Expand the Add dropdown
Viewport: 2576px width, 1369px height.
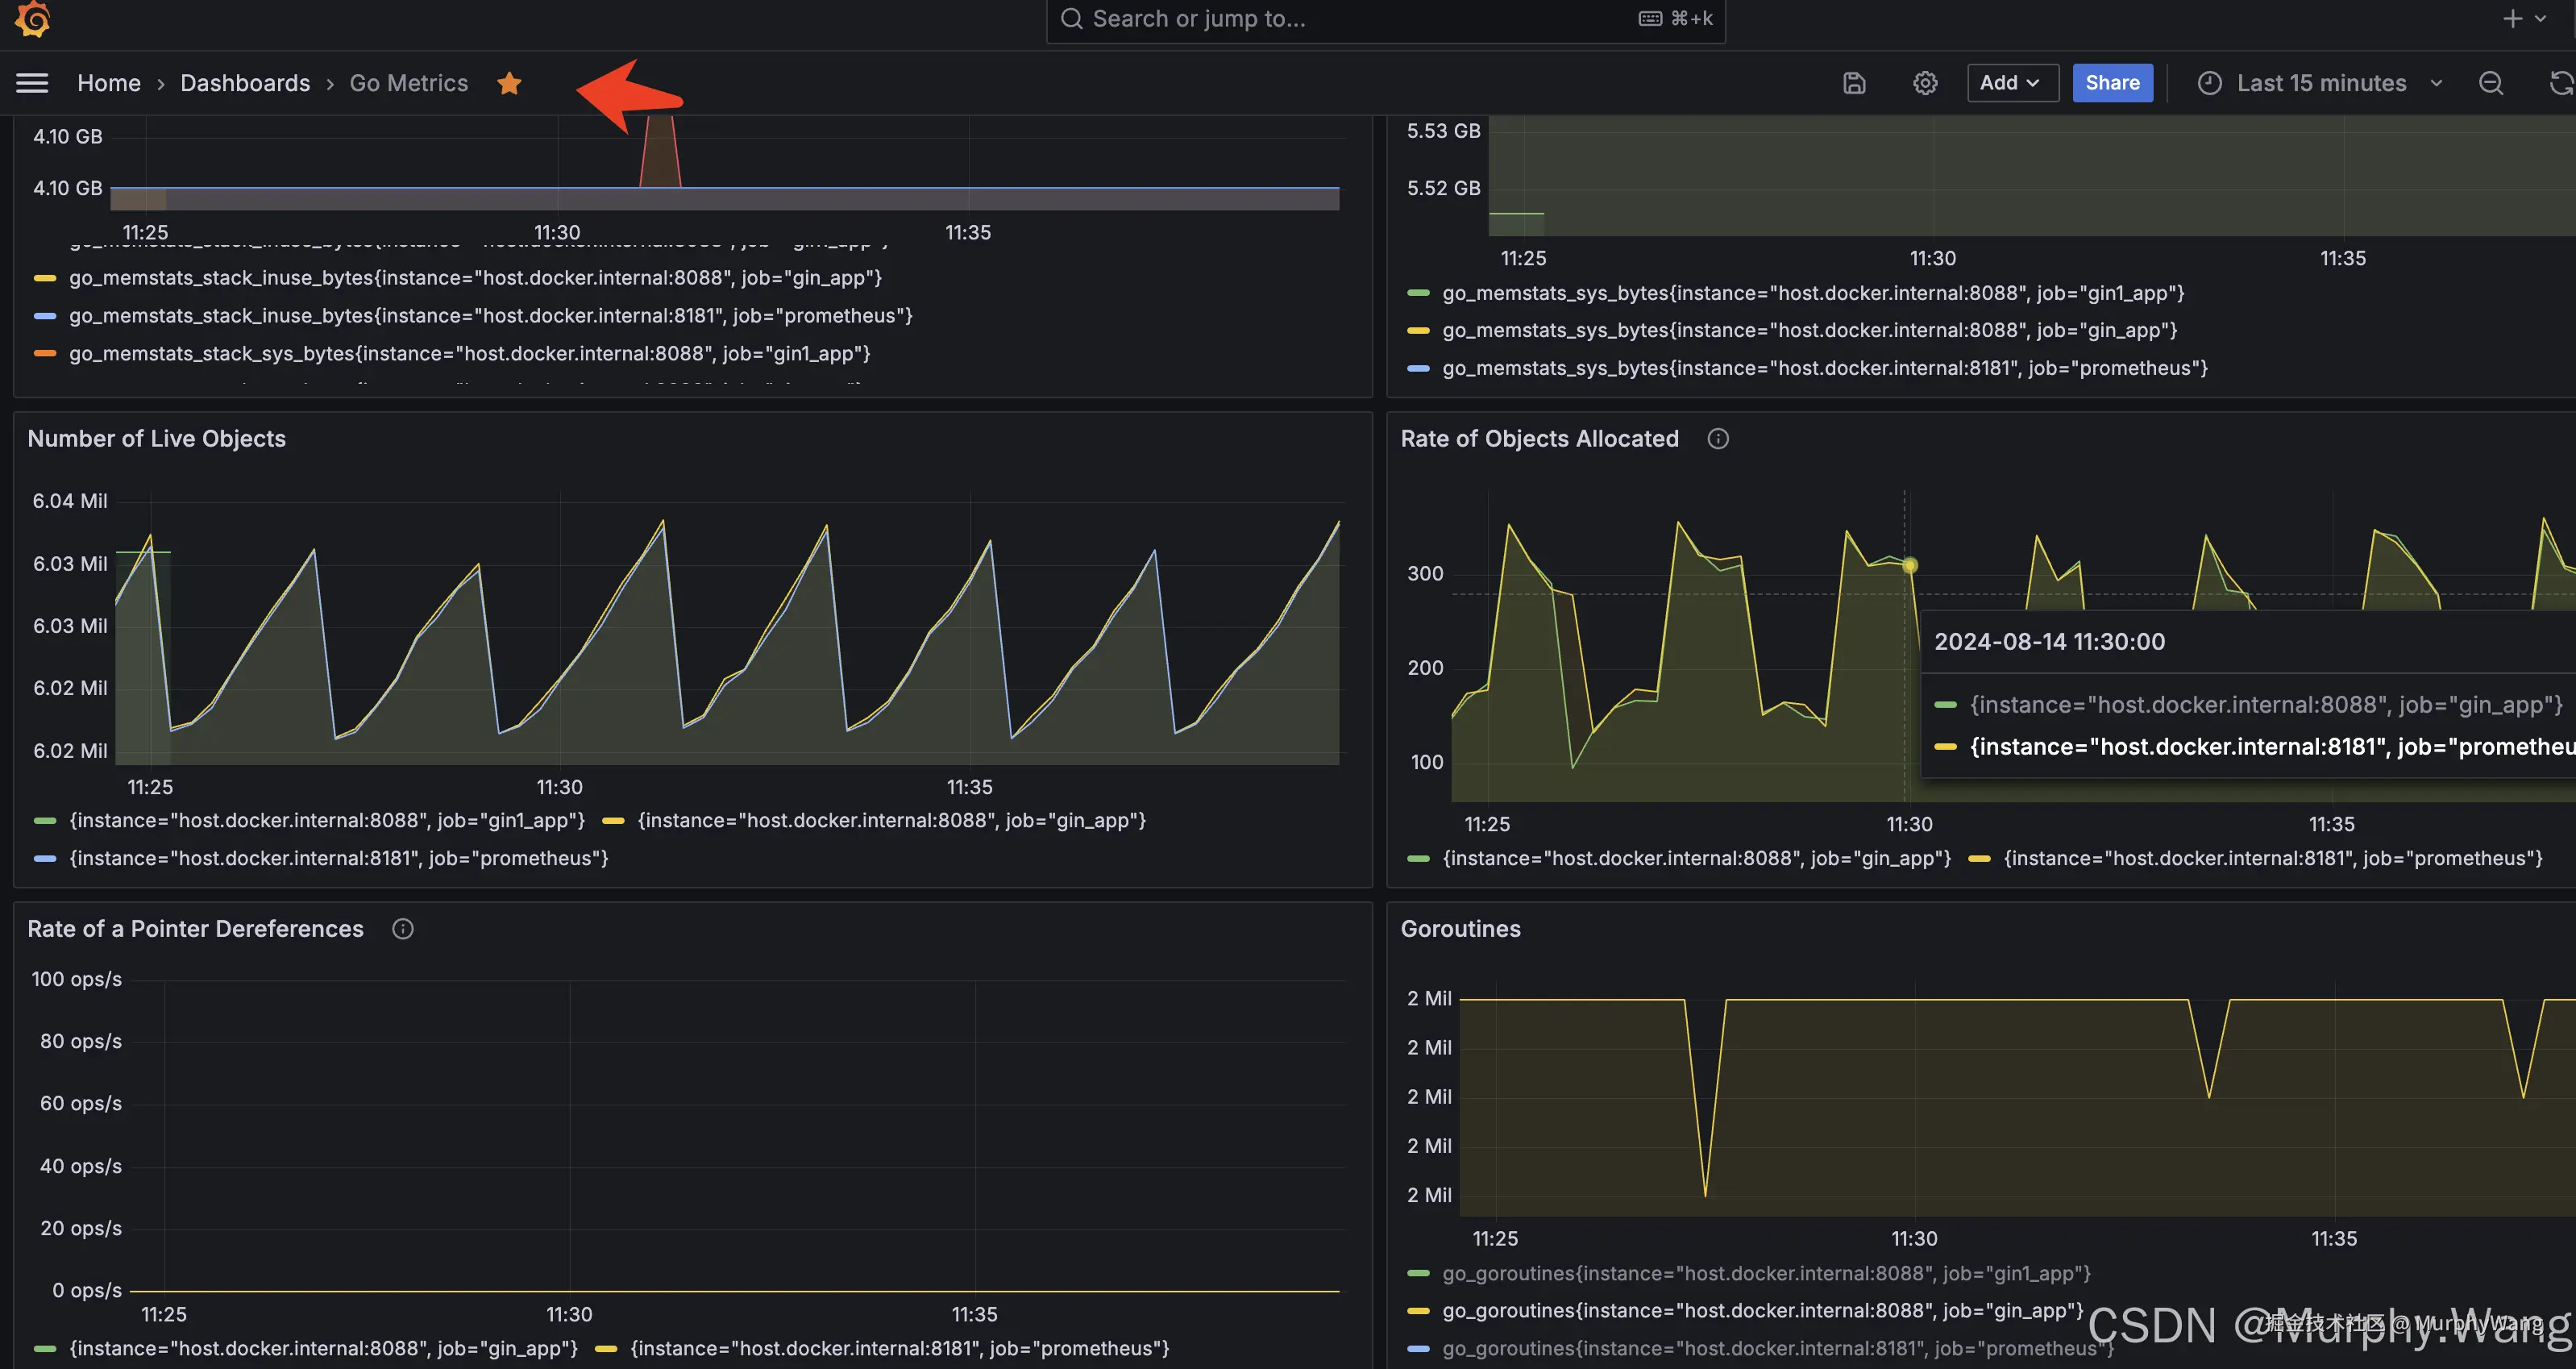(2011, 83)
